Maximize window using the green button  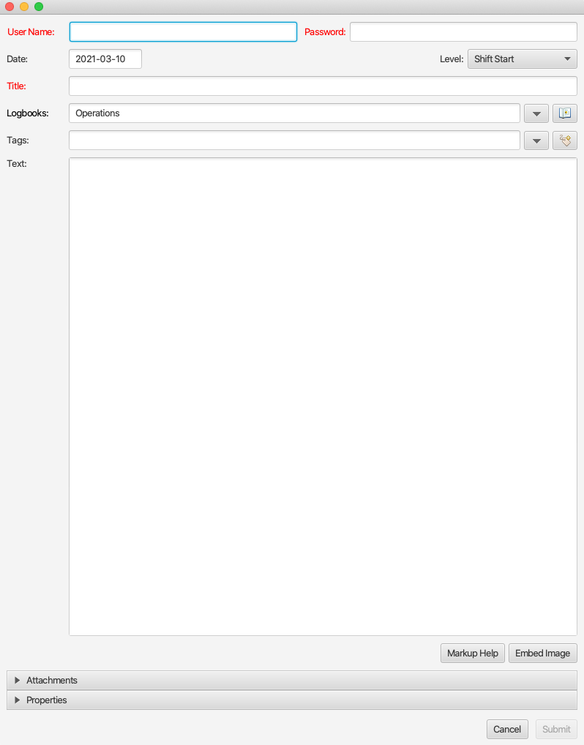(x=39, y=7)
